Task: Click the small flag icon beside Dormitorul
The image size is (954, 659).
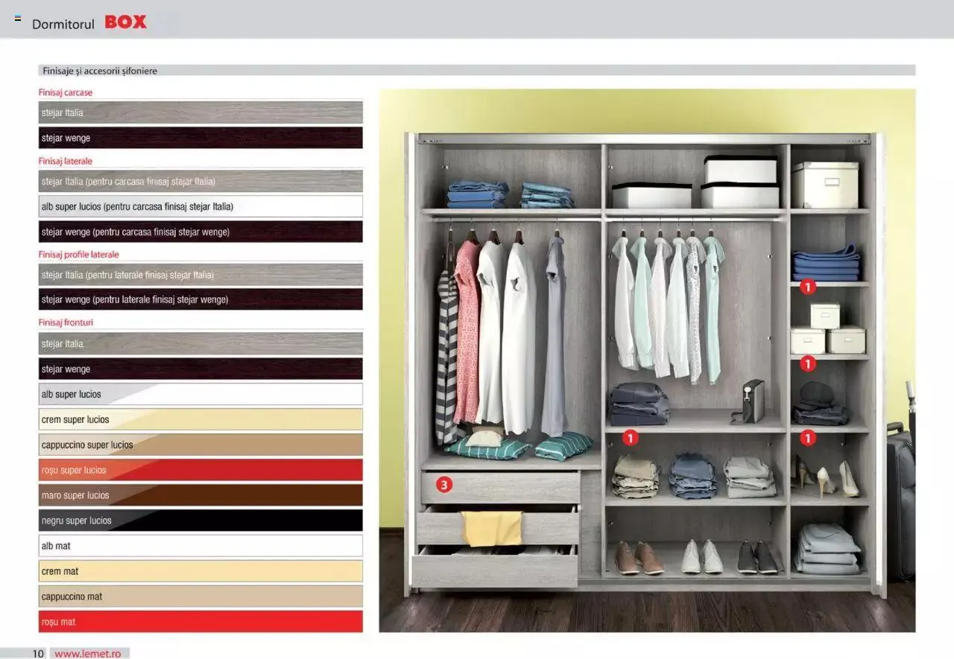Action: tap(18, 19)
